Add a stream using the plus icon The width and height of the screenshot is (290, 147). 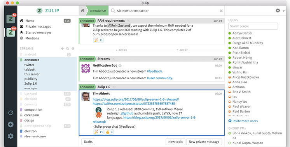(62, 49)
